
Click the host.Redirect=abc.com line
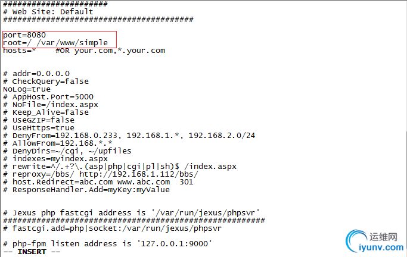pyautogui.click(x=98, y=182)
